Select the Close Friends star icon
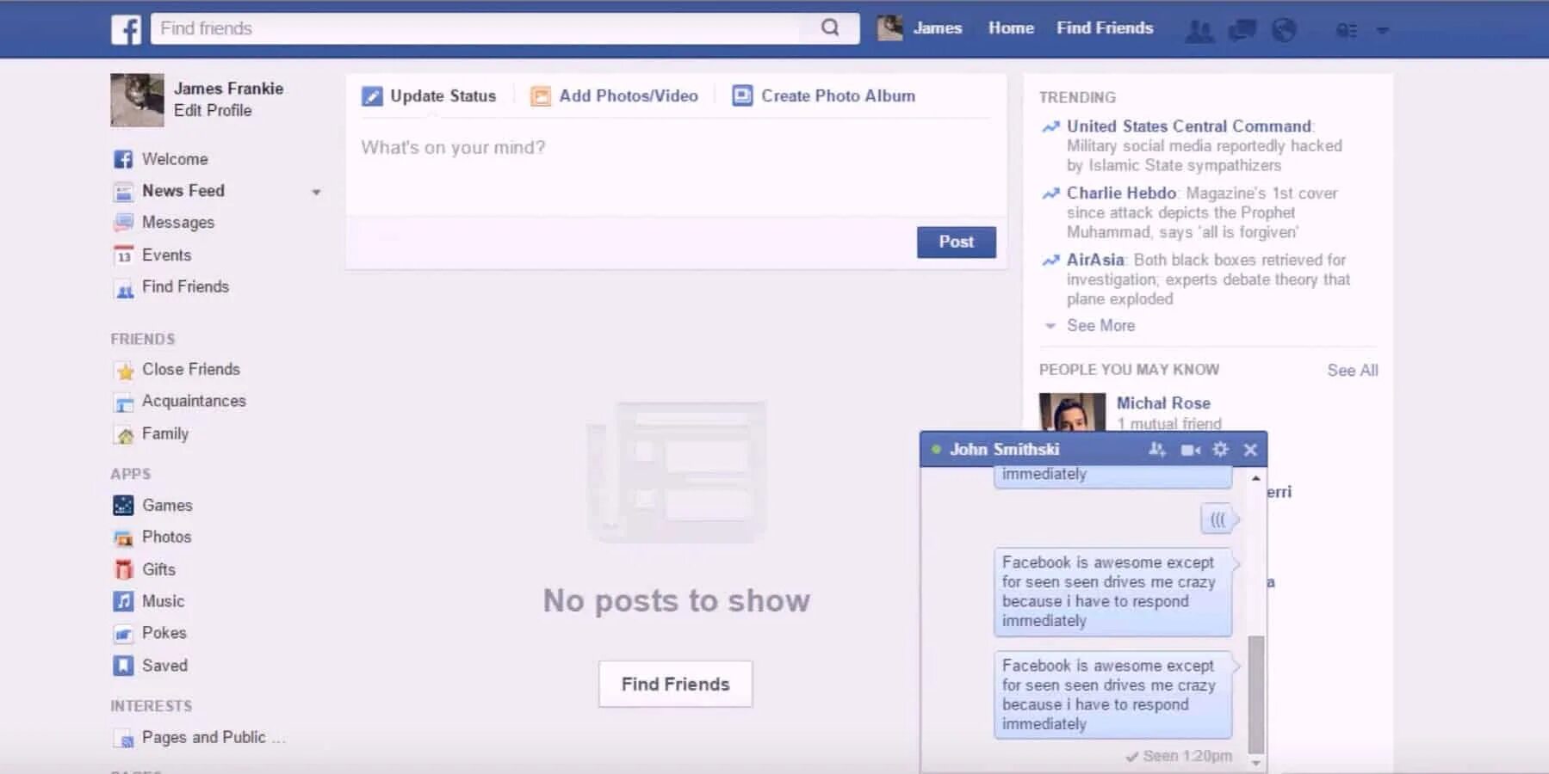Screen dimensions: 1549x774 125,371
